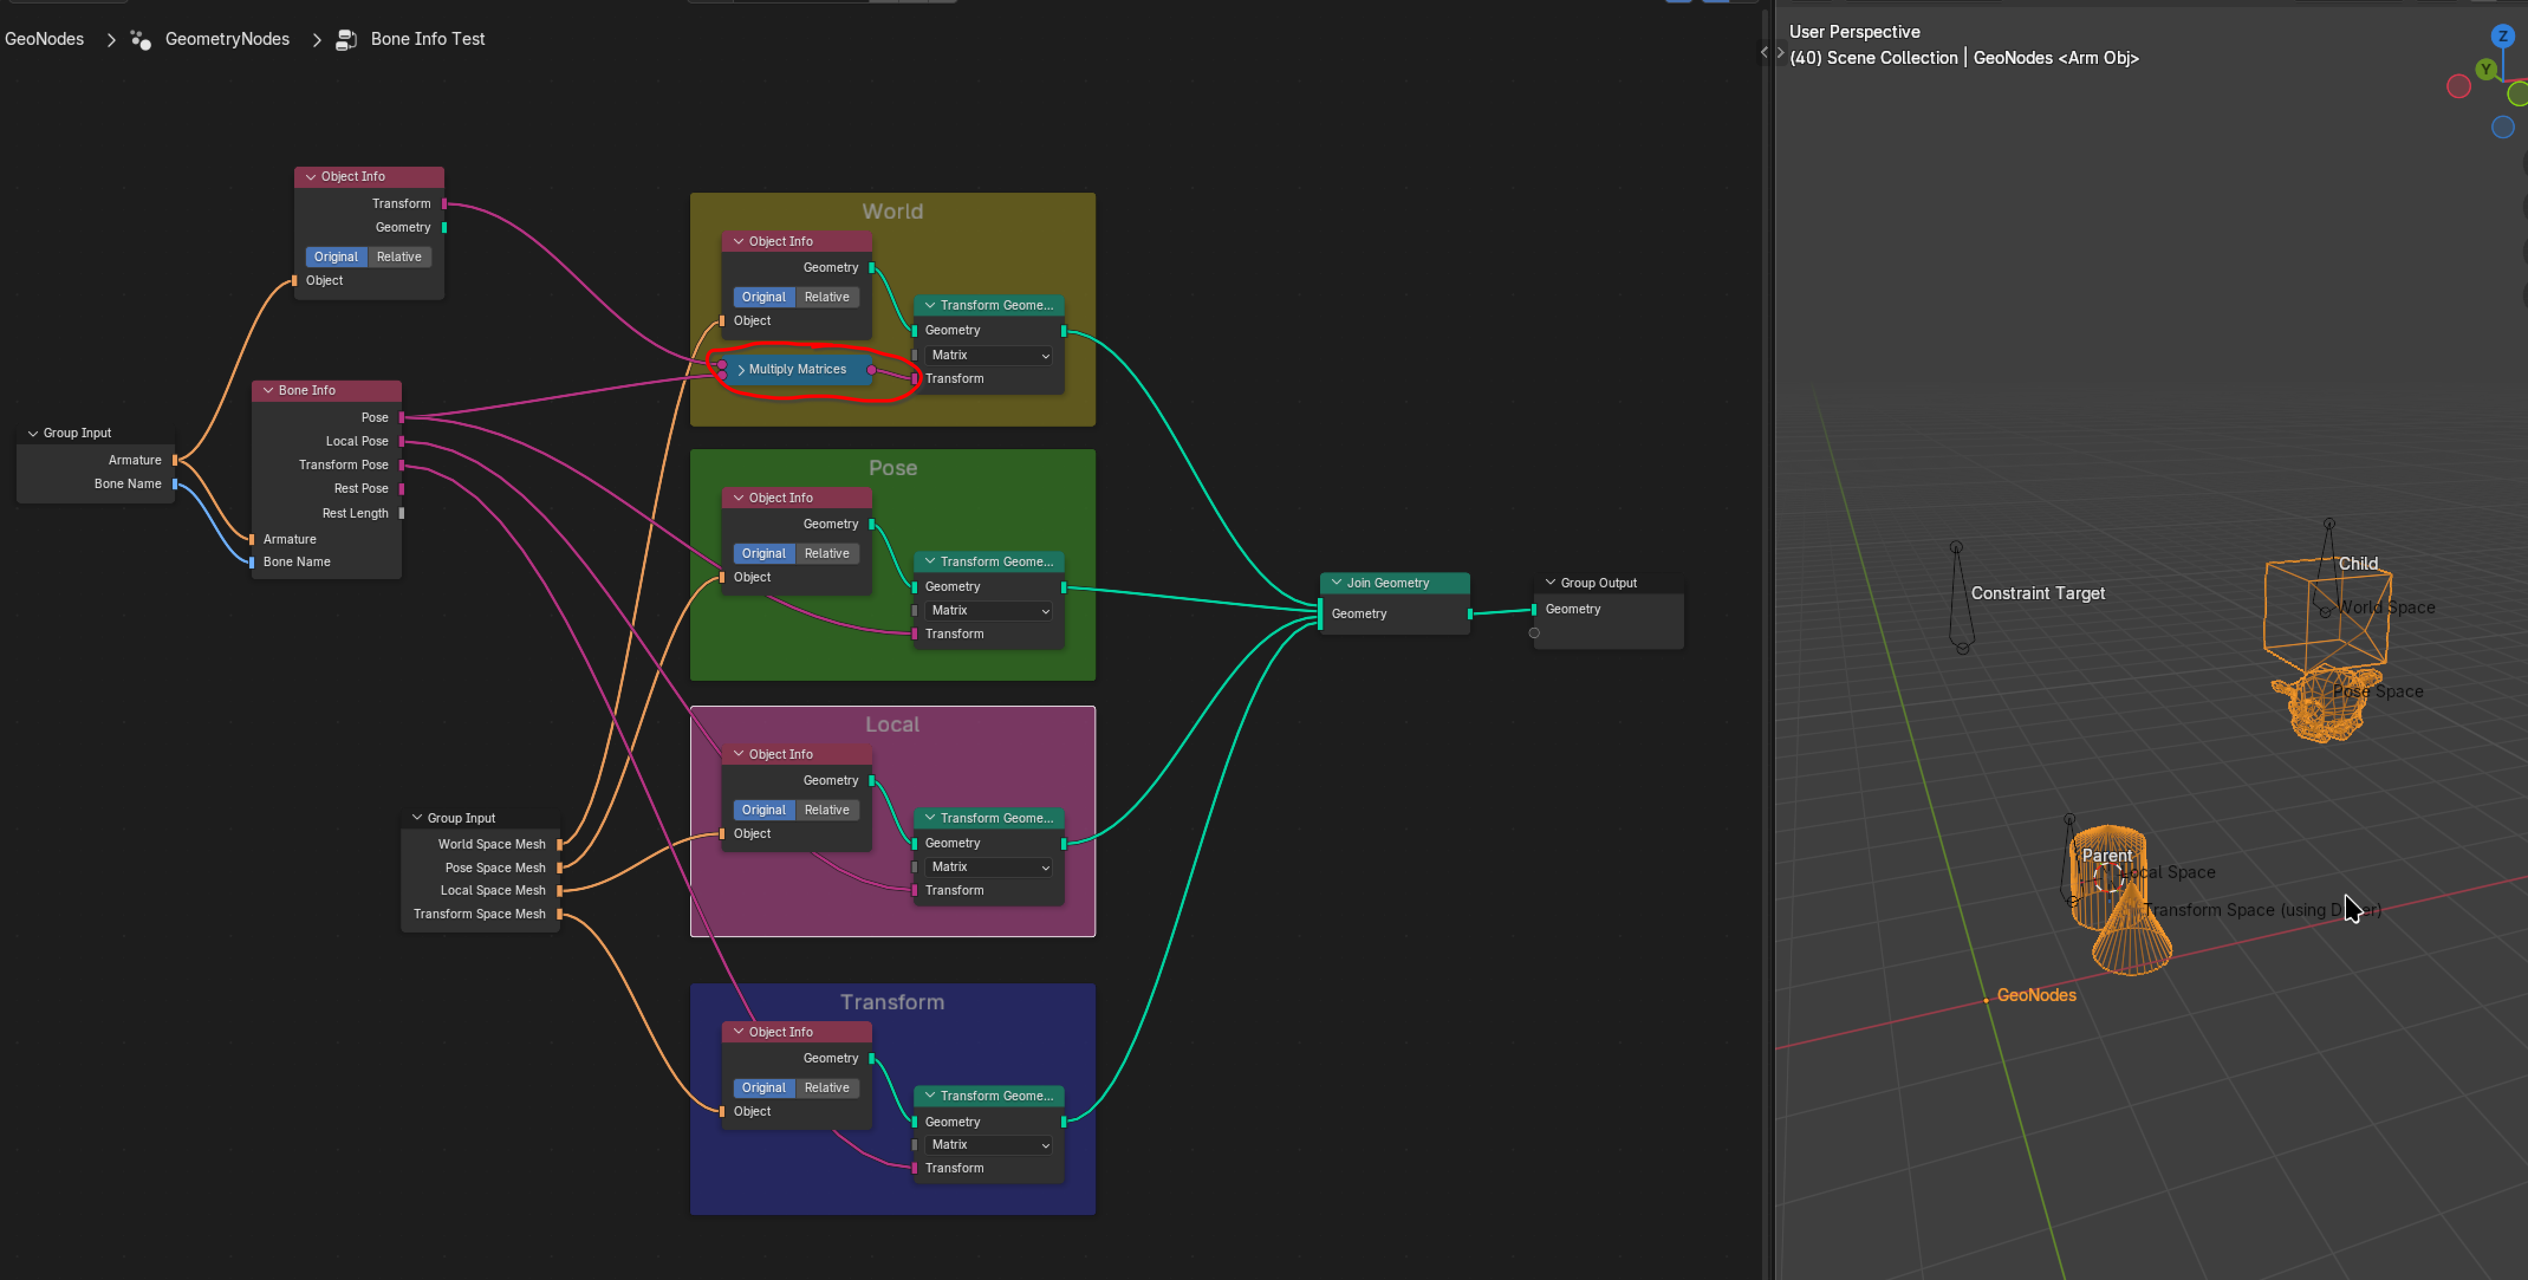Select Relative mode on top-left Object Info node
This screenshot has width=2528, height=1280.
tap(398, 256)
